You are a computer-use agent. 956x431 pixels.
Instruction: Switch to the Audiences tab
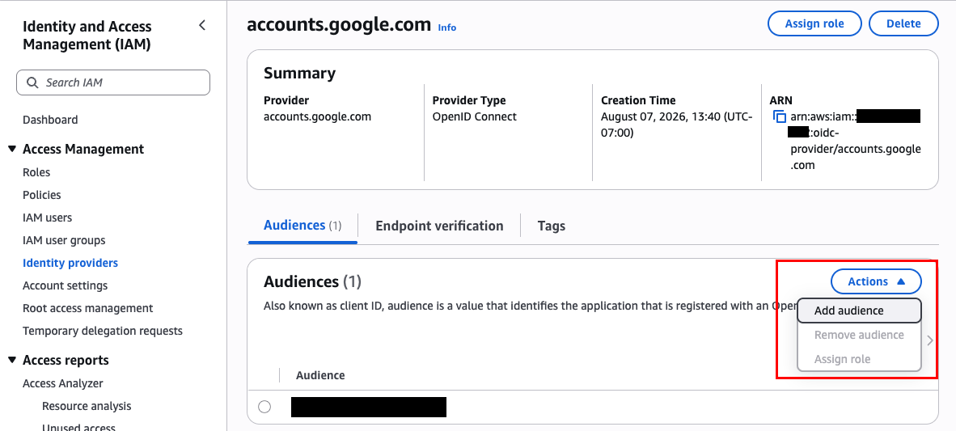302,226
